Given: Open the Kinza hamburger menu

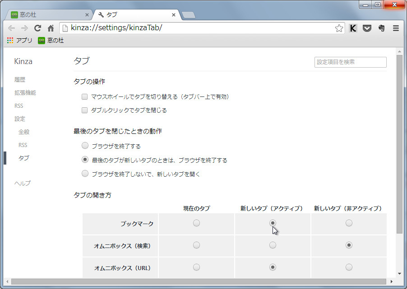Looking at the screenshot, I should click(395, 28).
